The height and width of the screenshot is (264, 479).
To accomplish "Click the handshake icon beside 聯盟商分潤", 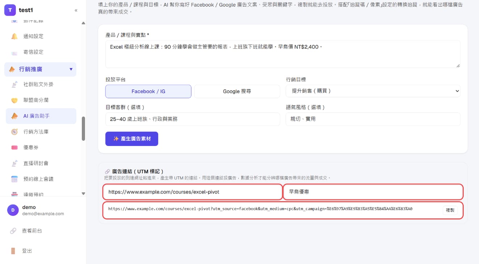I will pos(14,100).
